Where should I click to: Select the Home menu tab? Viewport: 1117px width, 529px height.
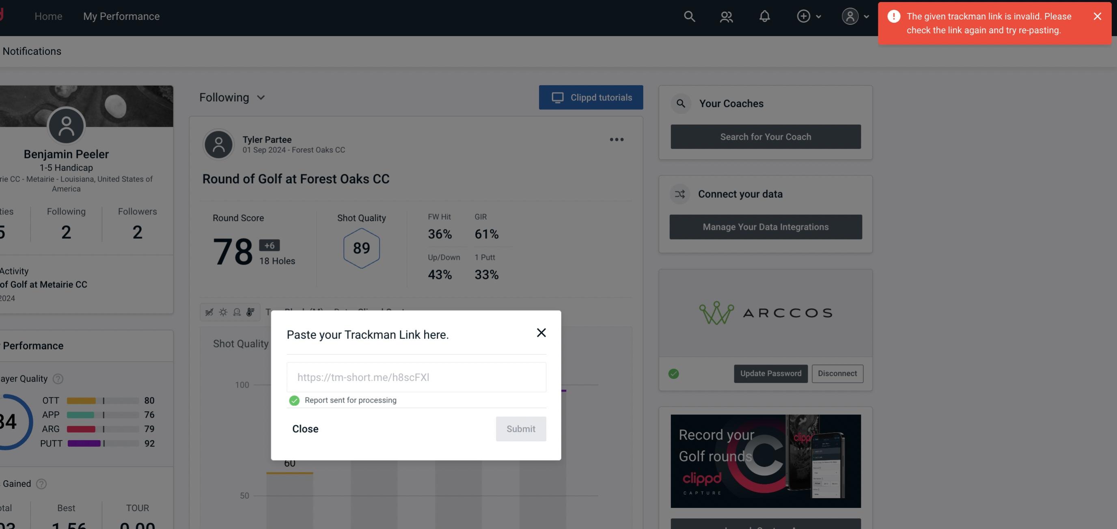tap(48, 15)
